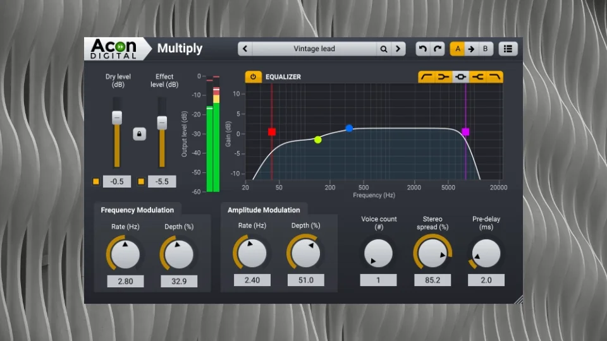The height and width of the screenshot is (341, 607).
Task: Click the Pre-delay knob
Action: click(486, 253)
